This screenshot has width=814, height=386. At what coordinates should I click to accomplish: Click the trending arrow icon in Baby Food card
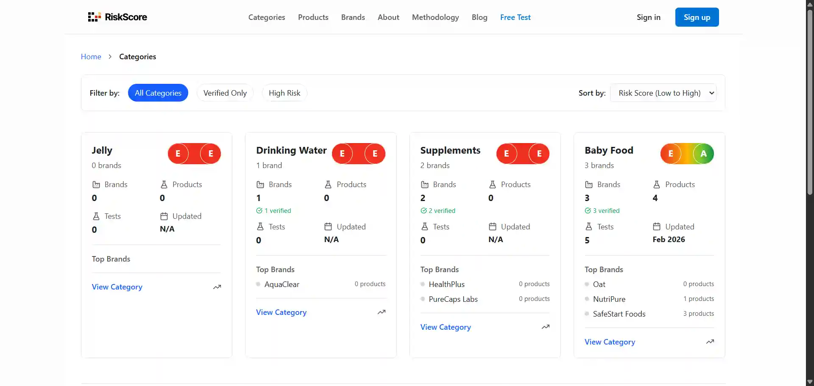click(x=710, y=342)
